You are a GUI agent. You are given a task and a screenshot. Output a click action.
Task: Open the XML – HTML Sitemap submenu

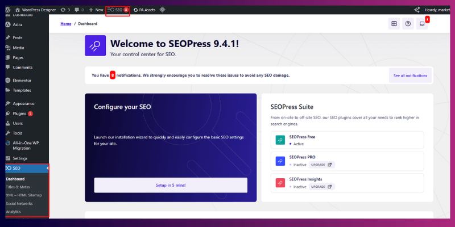(24, 195)
